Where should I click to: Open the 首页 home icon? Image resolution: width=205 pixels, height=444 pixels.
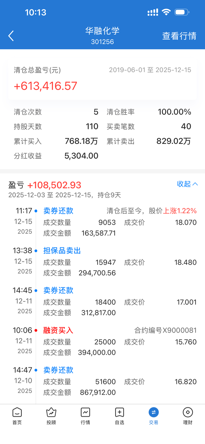pyautogui.click(x=17, y=412)
